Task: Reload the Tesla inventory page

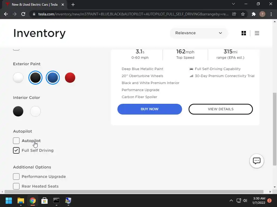Action: (23, 14)
